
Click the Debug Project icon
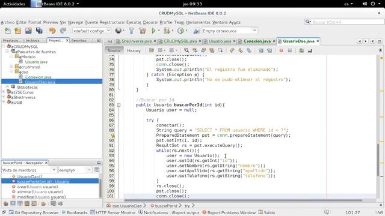tap(167, 31)
